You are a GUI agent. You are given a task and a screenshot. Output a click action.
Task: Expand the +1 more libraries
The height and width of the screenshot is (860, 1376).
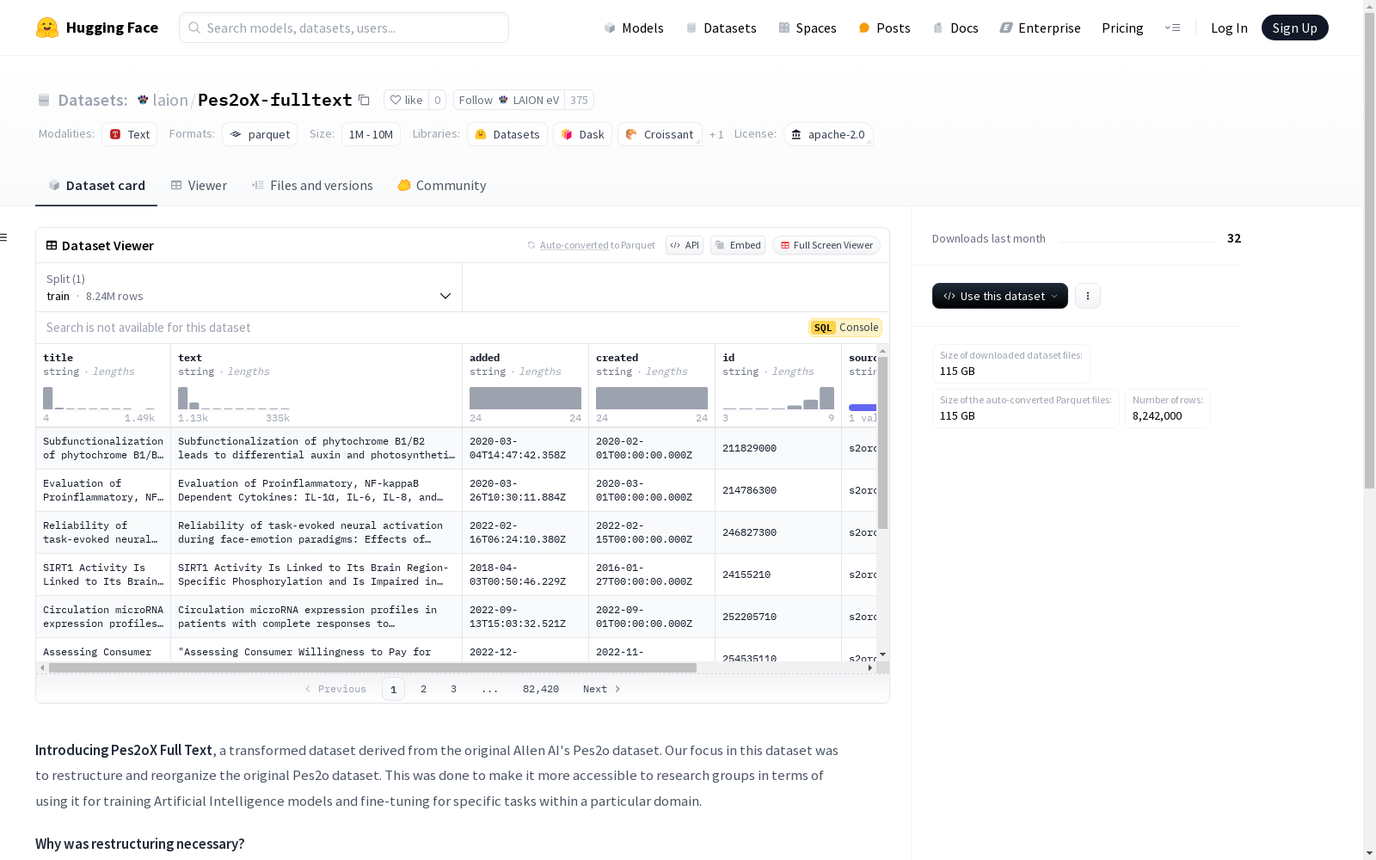pos(716,134)
